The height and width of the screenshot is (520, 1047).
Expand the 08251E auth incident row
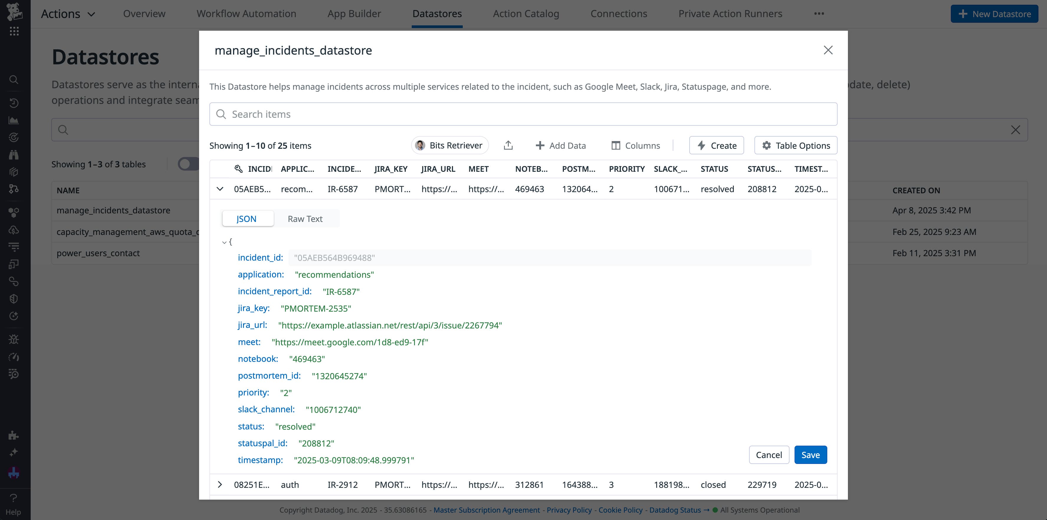pyautogui.click(x=220, y=484)
